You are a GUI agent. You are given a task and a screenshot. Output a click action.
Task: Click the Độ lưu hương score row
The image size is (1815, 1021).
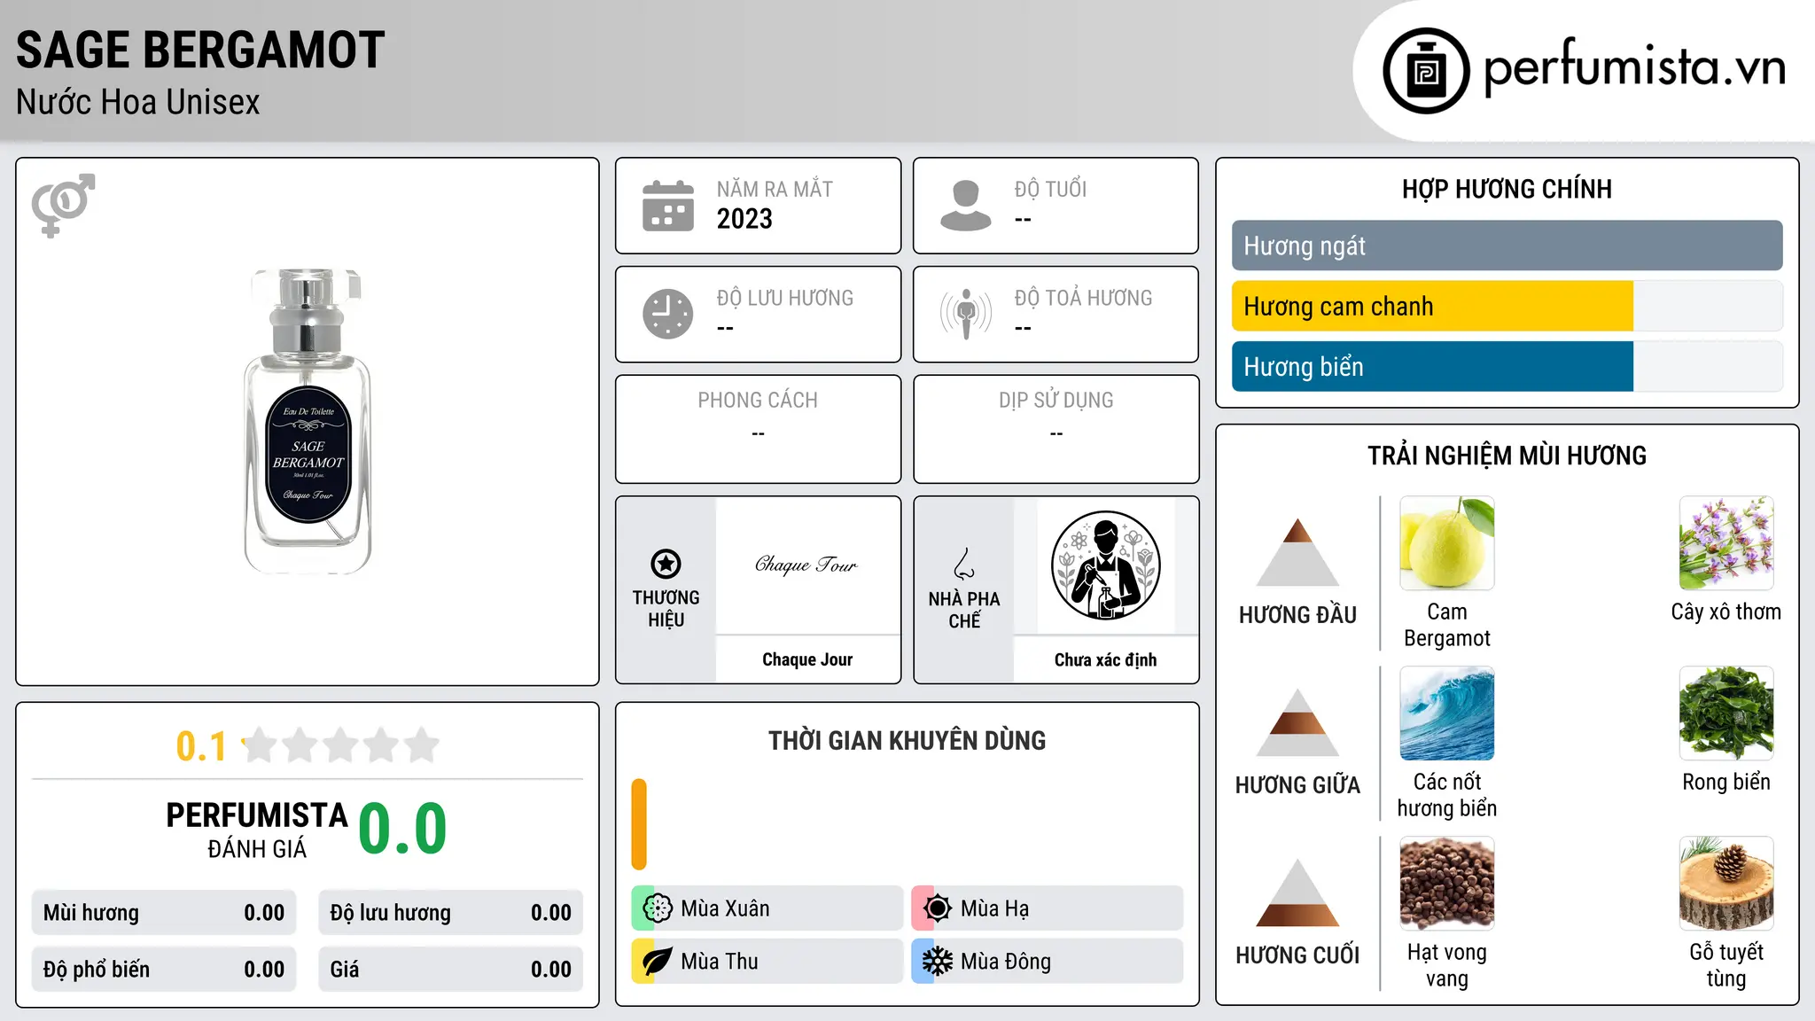point(450,913)
